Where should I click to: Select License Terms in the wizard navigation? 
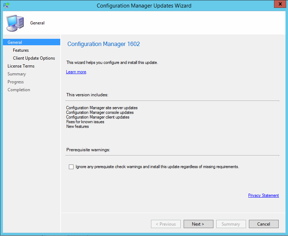[x=21, y=66]
